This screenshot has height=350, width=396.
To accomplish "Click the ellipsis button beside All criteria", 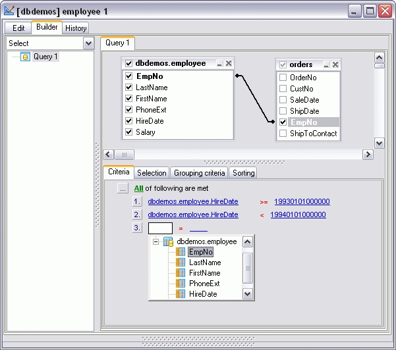I will (123, 188).
